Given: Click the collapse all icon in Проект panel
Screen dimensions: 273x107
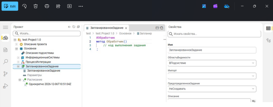Looking at the screenshot, I should (x=78, y=27).
